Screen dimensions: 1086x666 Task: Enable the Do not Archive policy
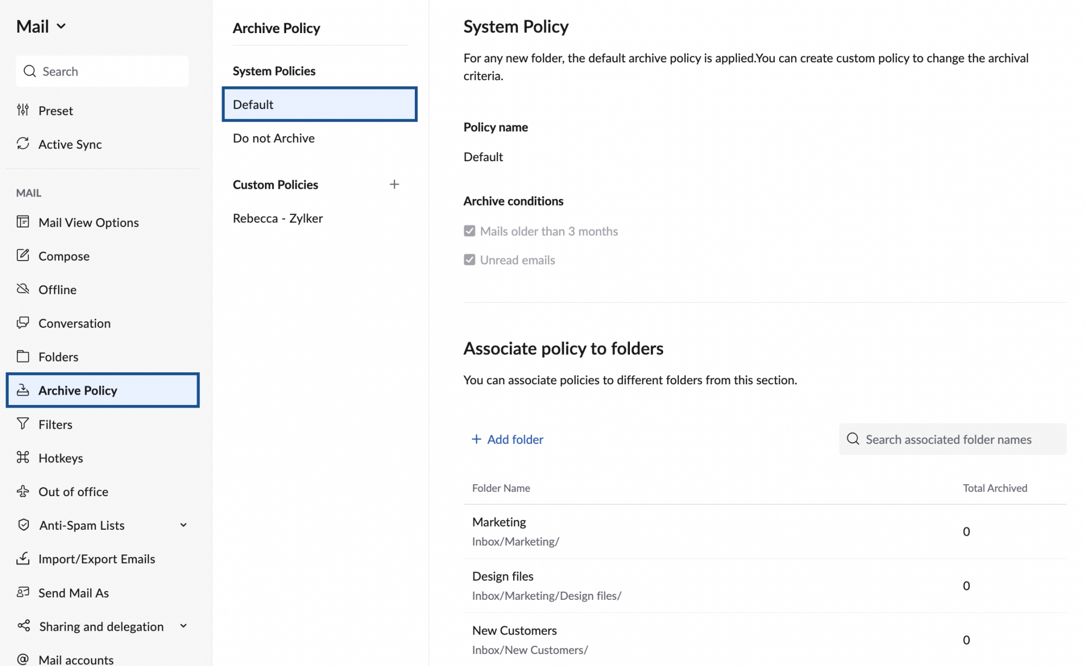coord(274,138)
